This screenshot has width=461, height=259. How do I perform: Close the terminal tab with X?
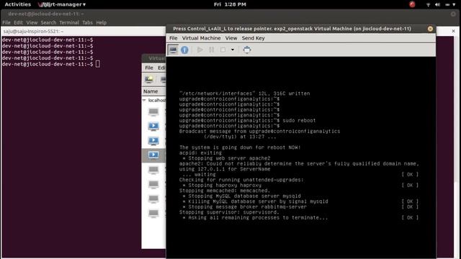tap(453, 31)
